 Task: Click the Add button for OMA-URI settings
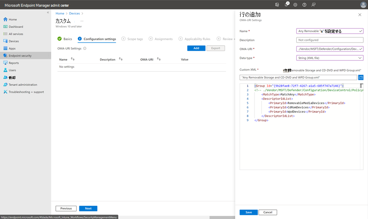click(x=196, y=48)
